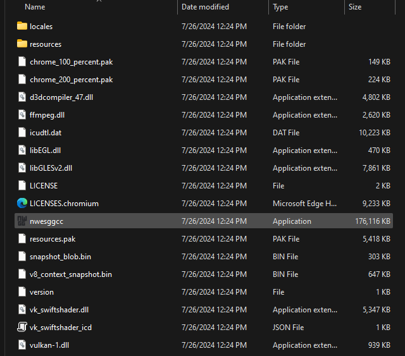Click the vulkan-1.dll file icon
The image size is (405, 356).
(22, 345)
